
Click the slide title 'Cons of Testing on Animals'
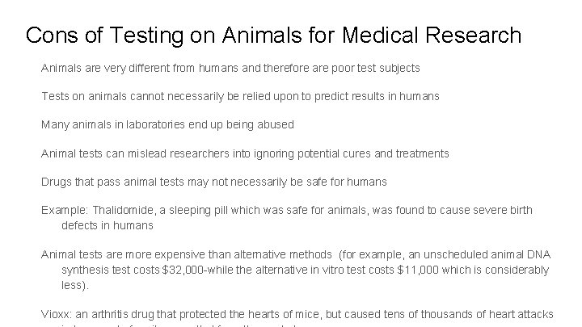273,36
